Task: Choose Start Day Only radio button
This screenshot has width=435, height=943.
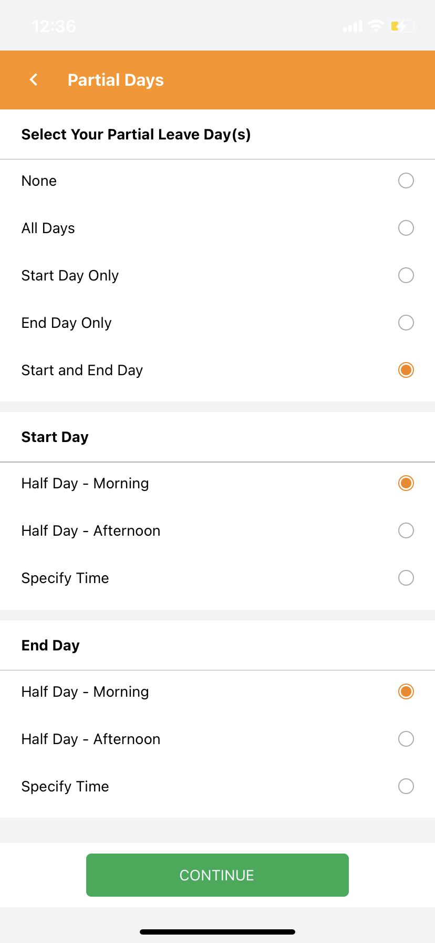Action: click(406, 275)
